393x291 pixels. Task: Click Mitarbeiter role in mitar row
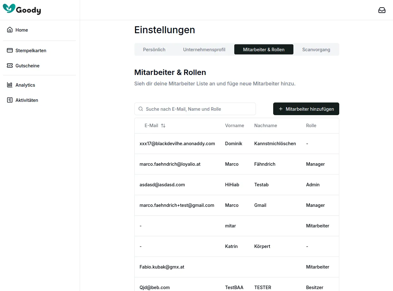(x=318, y=226)
